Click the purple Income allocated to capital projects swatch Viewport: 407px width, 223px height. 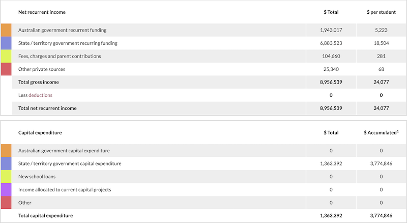pyautogui.click(x=6, y=189)
